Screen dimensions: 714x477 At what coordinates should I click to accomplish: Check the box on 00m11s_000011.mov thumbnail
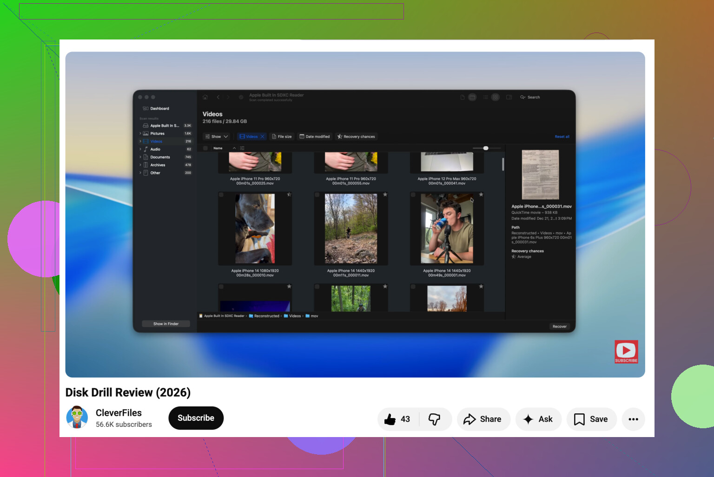[x=317, y=195]
